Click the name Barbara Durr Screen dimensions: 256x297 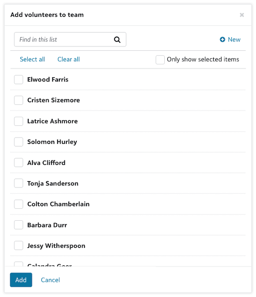[x=47, y=225]
